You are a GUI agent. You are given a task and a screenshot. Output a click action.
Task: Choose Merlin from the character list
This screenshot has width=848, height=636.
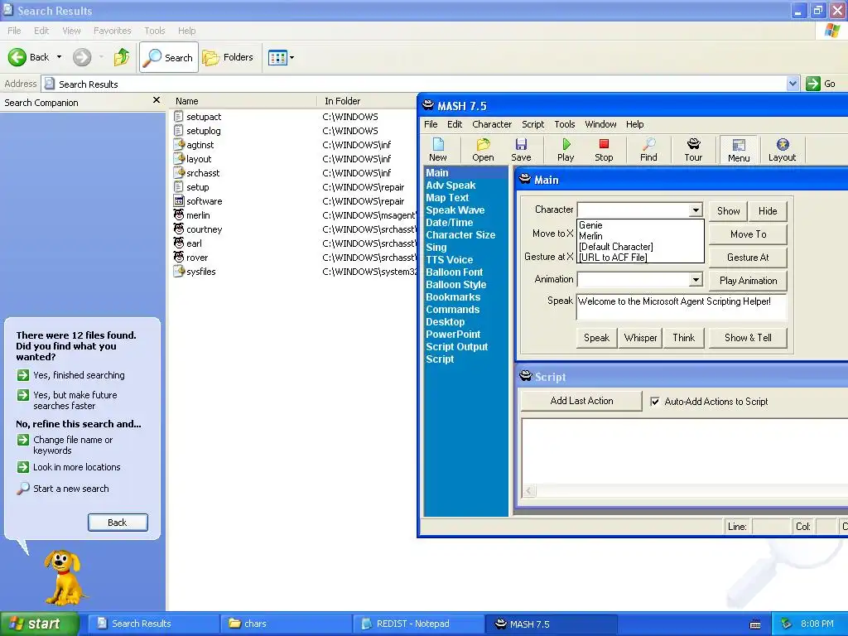click(590, 236)
